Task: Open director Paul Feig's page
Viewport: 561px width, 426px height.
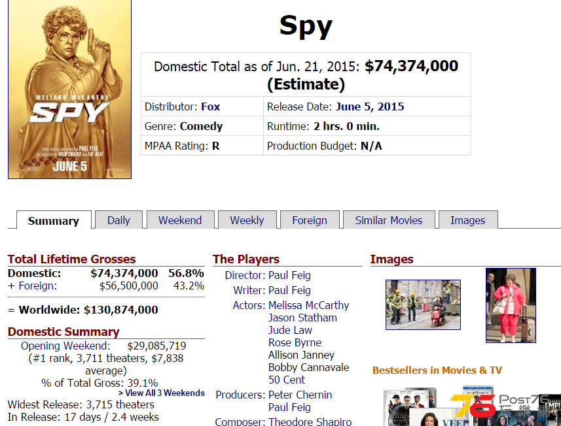Action: click(x=289, y=275)
